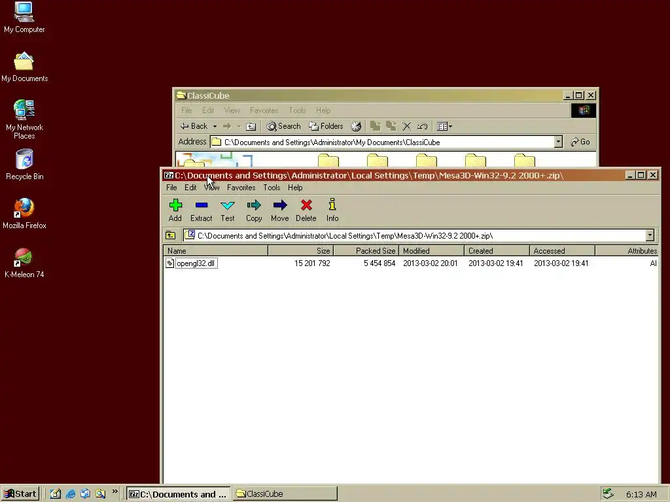Open My Computer desktop icon
The height and width of the screenshot is (502, 670).
[x=24, y=18]
